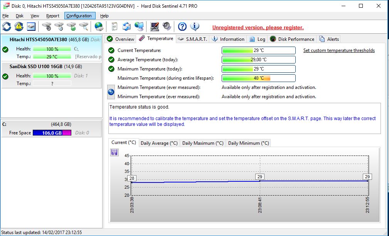Click the disk with magnifier toolbar icon
The height and width of the screenshot is (236, 389).
(84, 27)
